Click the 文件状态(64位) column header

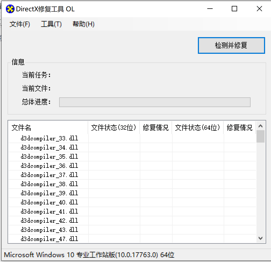tap(198, 128)
